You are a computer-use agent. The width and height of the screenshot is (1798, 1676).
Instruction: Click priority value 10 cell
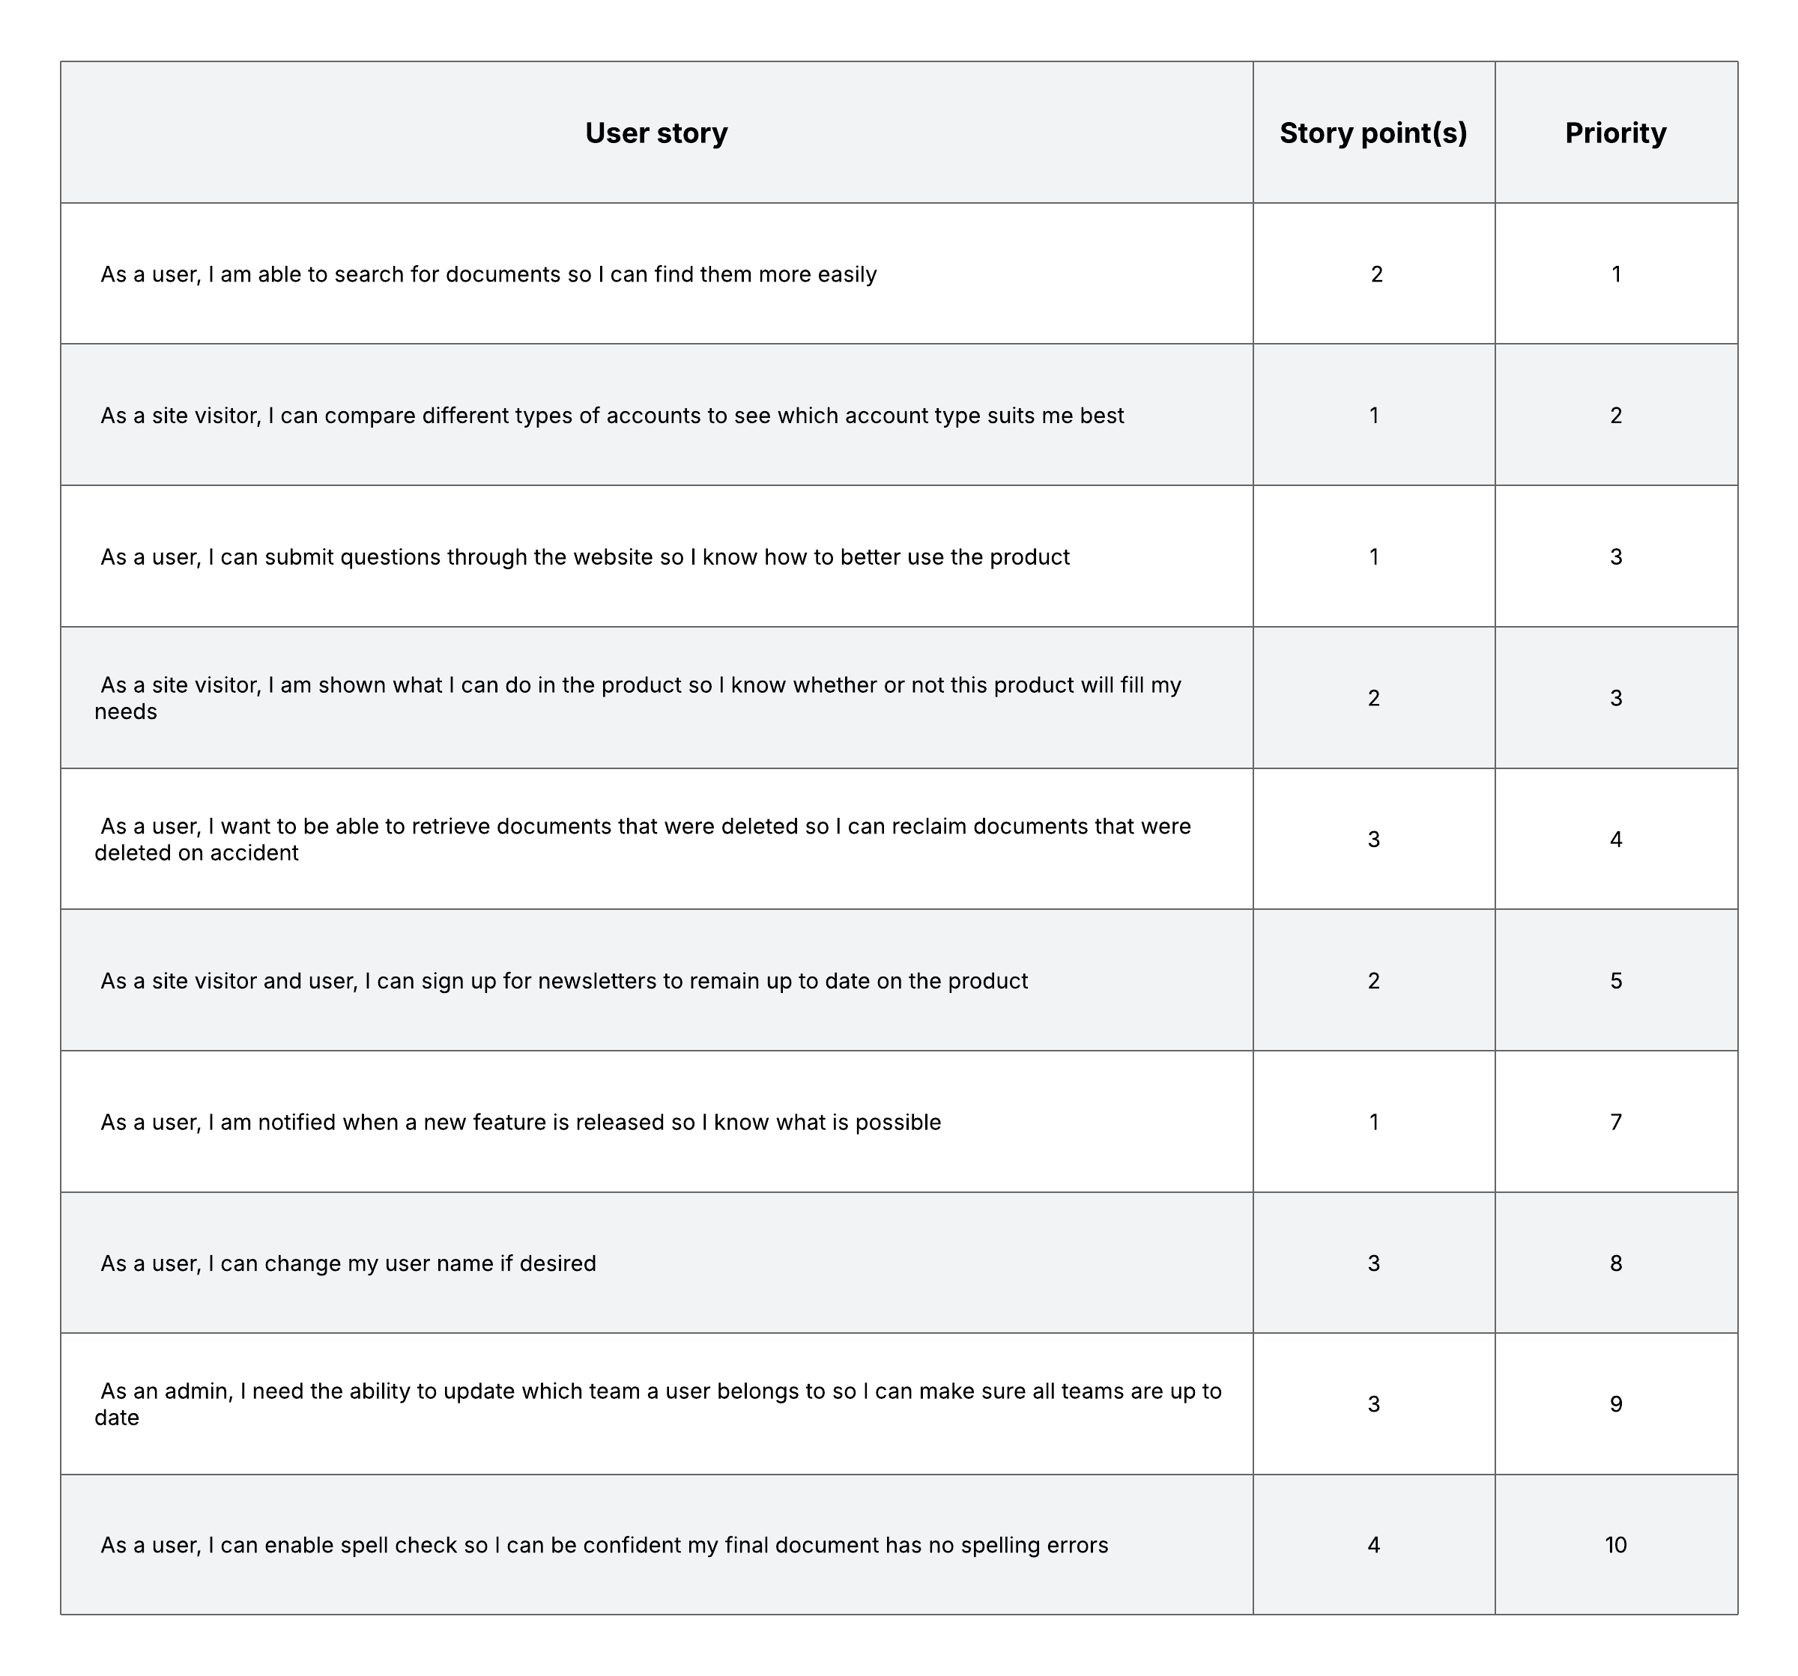coord(1615,1545)
